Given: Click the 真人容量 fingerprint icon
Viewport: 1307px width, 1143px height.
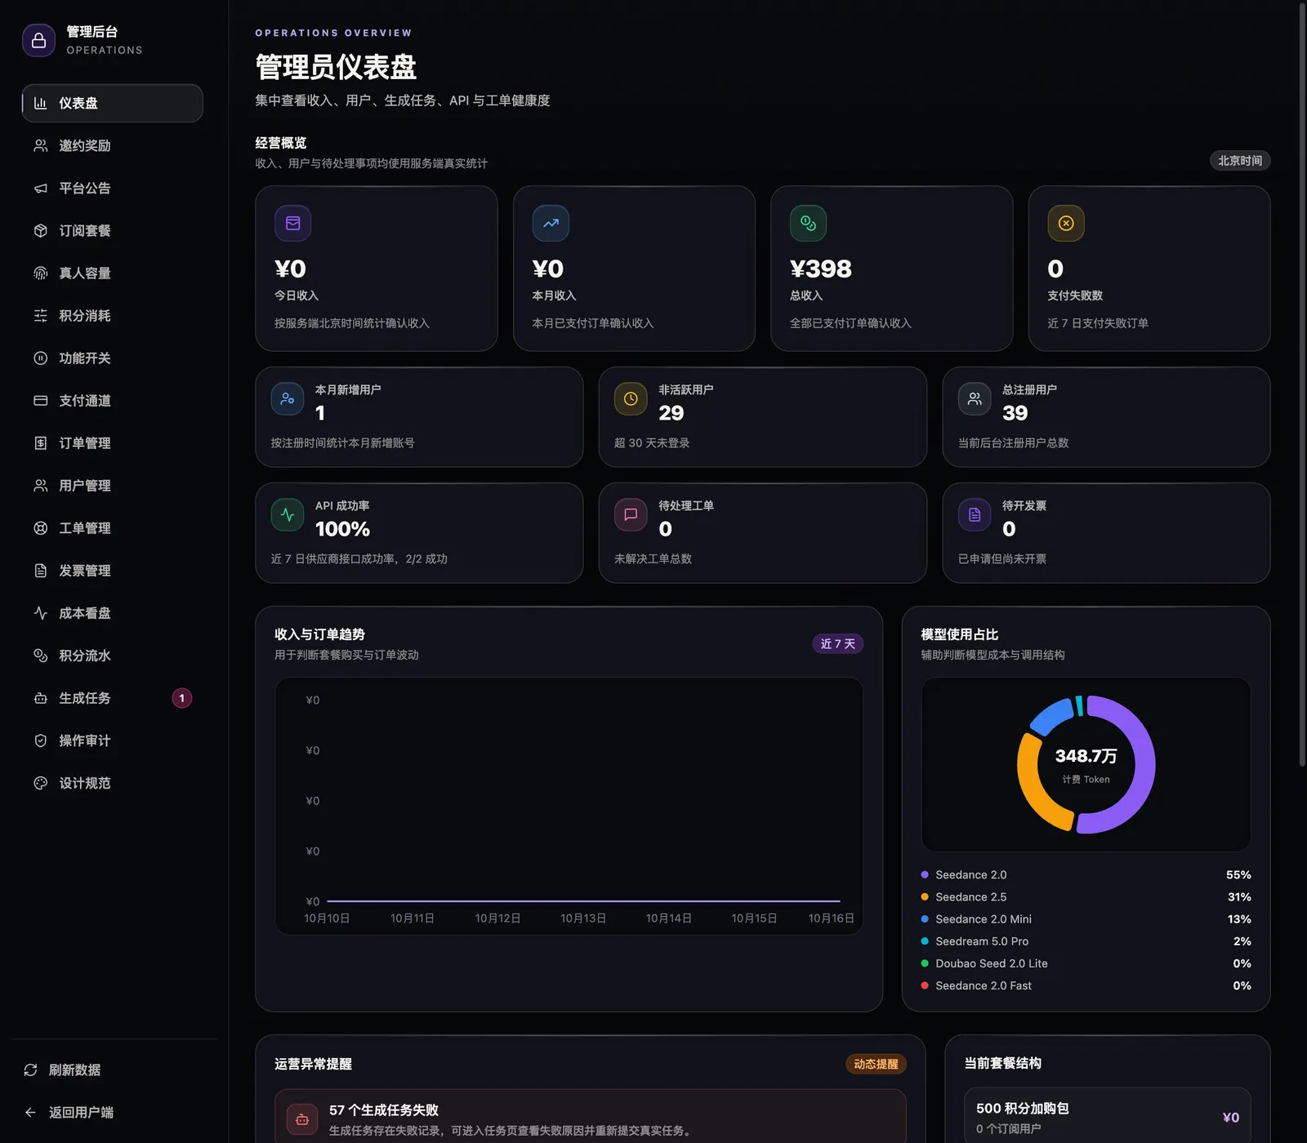Looking at the screenshot, I should pos(40,273).
